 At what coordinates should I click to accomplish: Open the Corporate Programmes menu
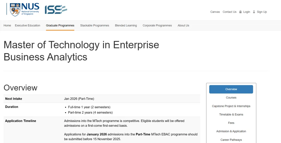tap(157, 25)
